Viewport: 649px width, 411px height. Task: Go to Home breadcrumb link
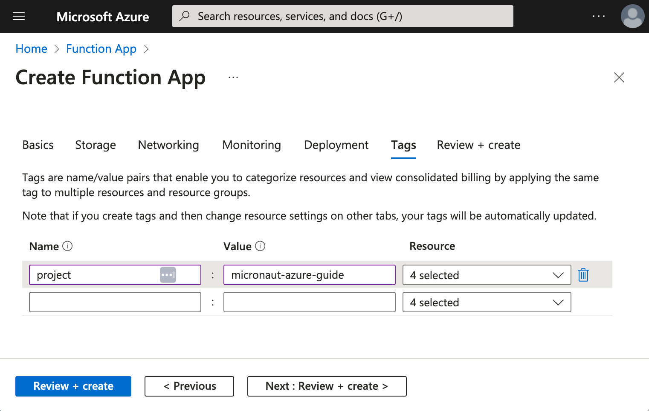pos(32,49)
